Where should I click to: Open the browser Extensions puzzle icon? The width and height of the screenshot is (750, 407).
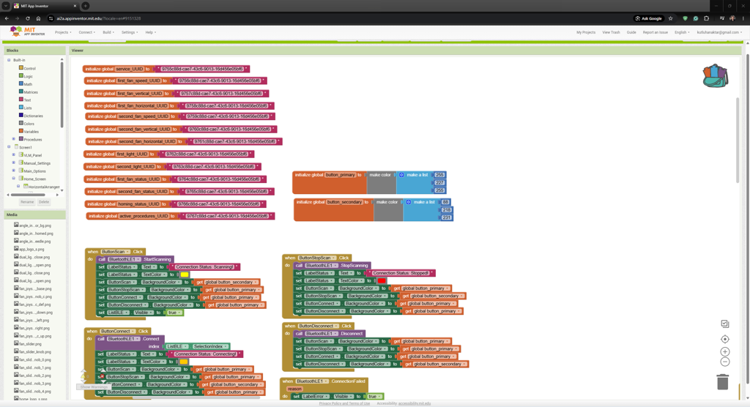pos(707,18)
